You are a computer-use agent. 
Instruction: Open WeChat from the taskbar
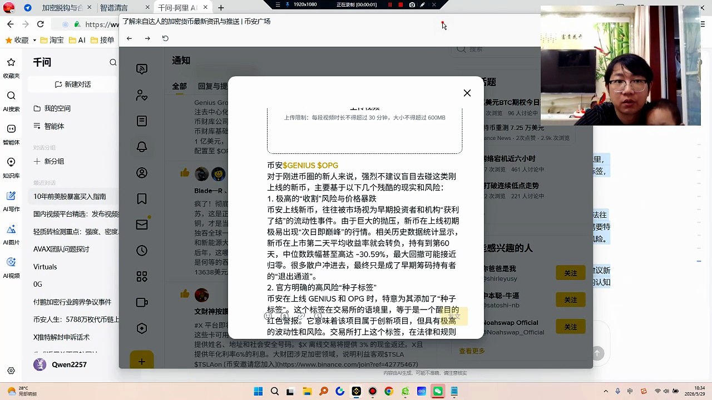click(438, 391)
